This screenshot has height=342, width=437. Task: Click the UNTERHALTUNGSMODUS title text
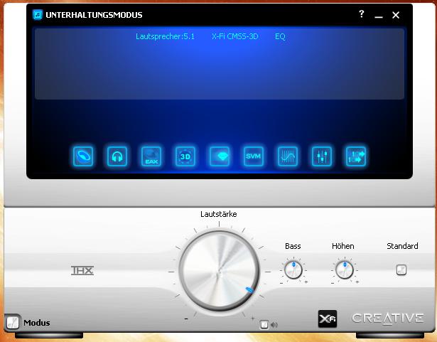94,15
